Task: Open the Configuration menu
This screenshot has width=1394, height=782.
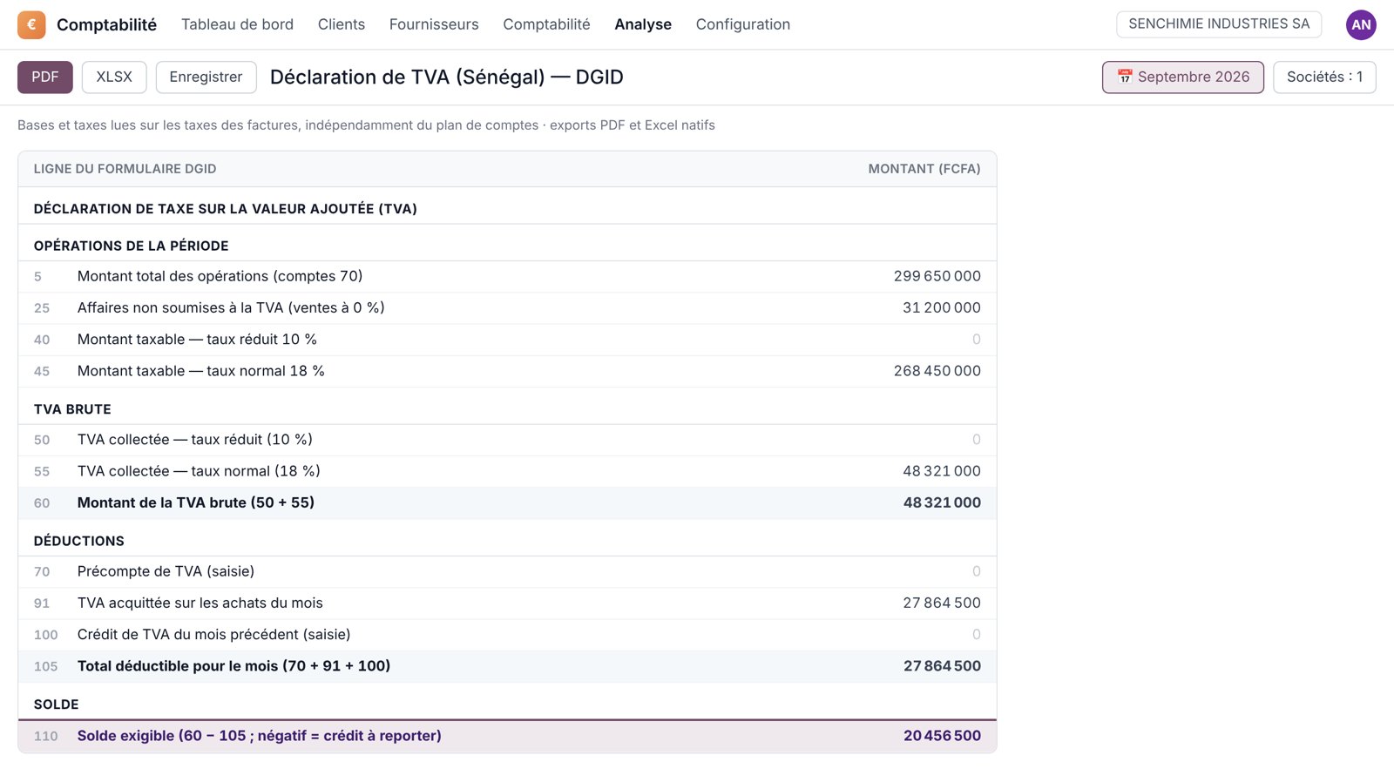Action: 743,24
